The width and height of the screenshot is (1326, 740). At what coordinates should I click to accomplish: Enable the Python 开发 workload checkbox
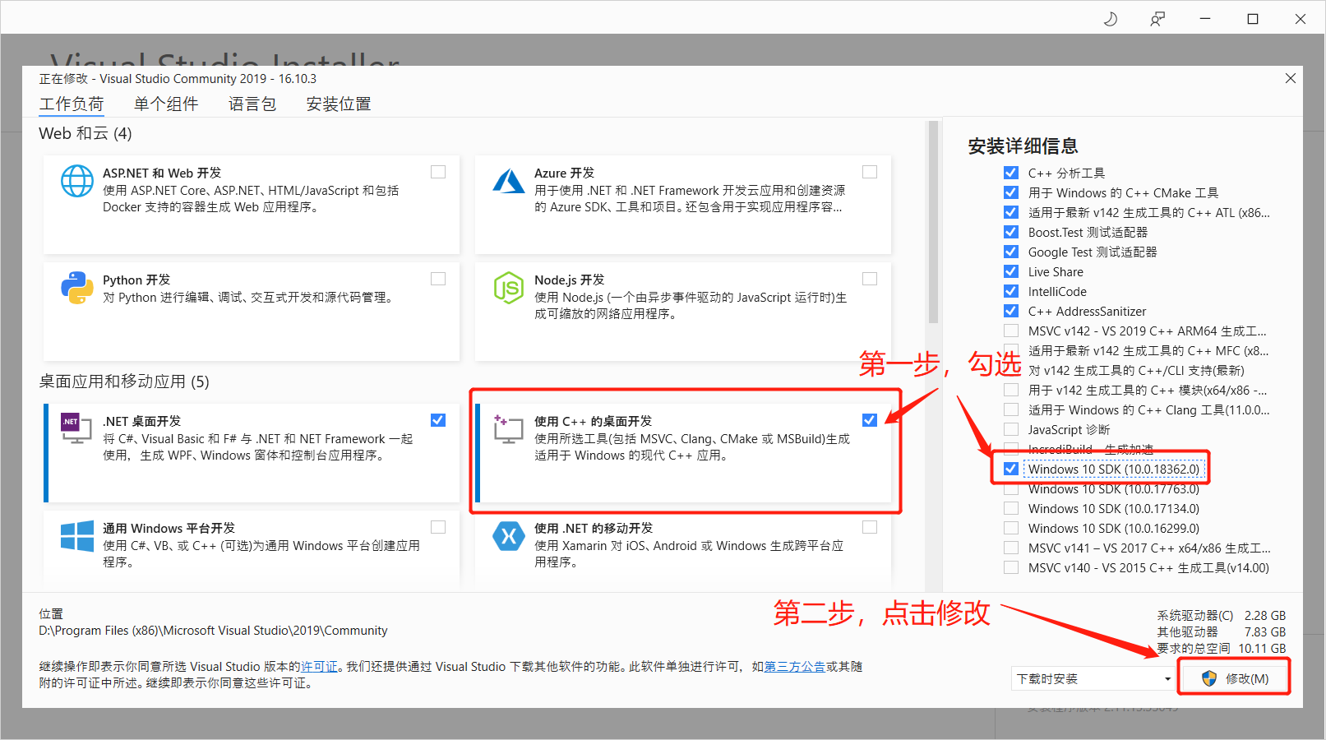click(x=437, y=278)
